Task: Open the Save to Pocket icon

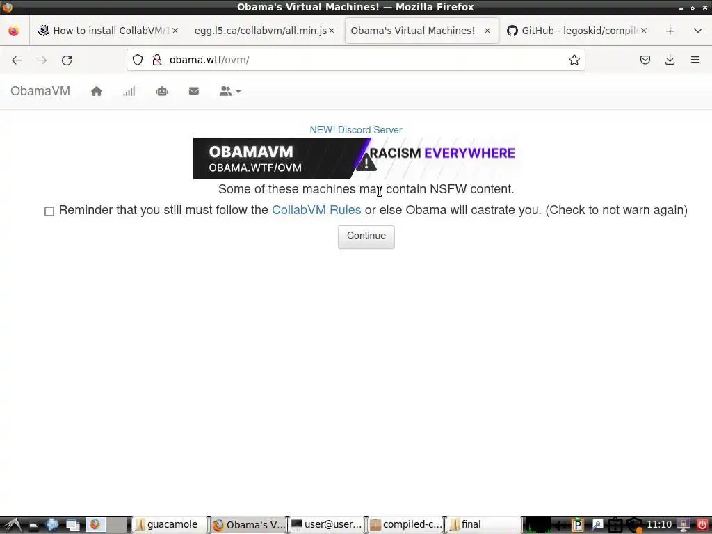Action: [x=645, y=60]
